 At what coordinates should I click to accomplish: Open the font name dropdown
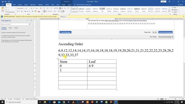25,8
